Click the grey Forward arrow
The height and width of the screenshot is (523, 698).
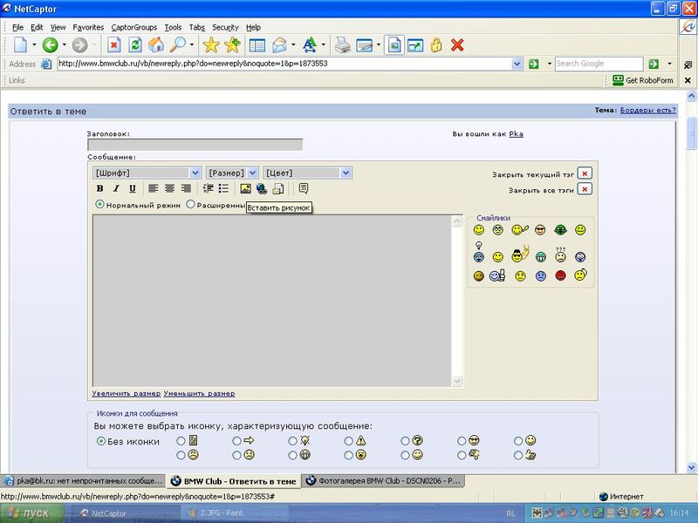click(79, 45)
